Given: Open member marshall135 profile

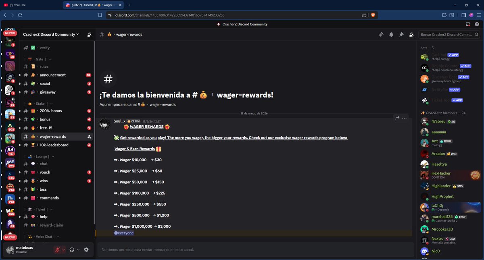Looking at the screenshot, I should click(x=449, y=218).
